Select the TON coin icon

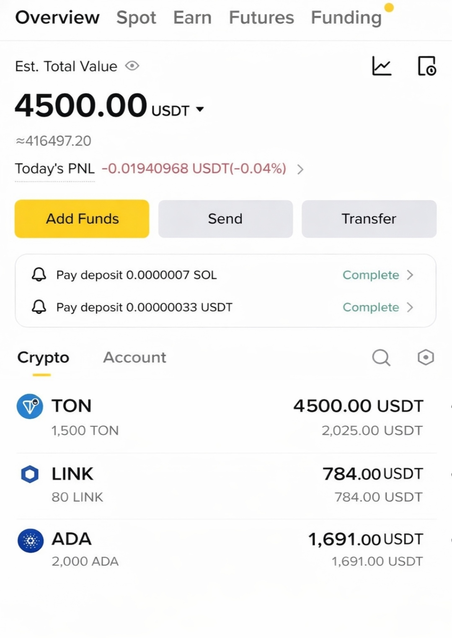tap(30, 406)
